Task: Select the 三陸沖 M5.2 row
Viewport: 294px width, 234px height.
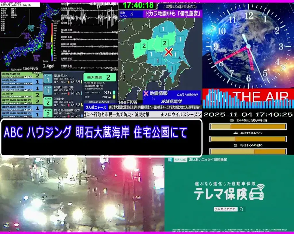Action: [22, 95]
